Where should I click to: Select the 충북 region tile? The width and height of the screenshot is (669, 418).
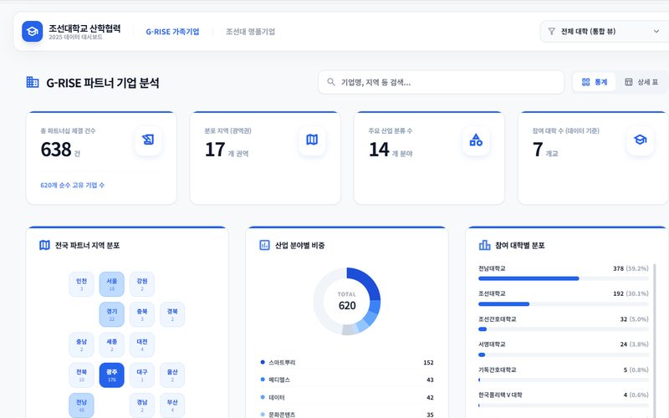tap(142, 314)
